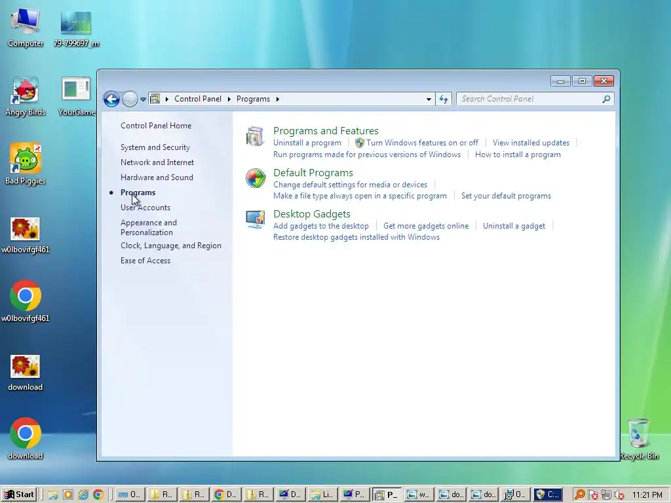The height and width of the screenshot is (503, 671).
Task: Select the w0lbovifgf461 Chrome file icon
Action: coord(26,301)
